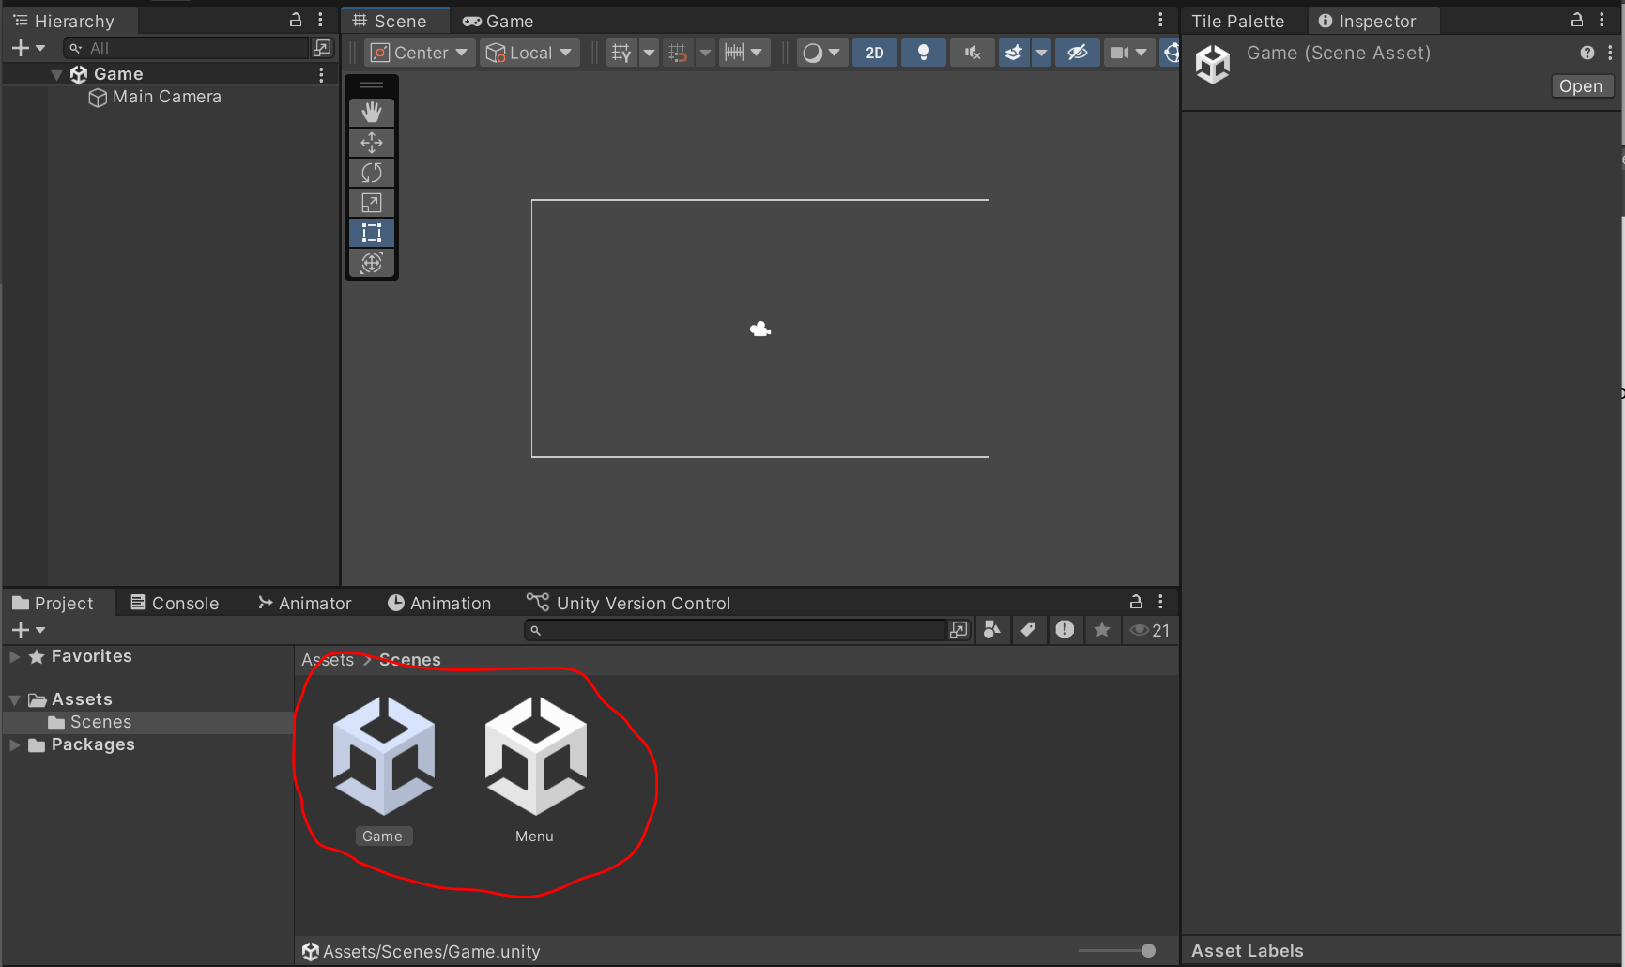This screenshot has height=967, width=1625.
Task: Select the Hand tool in Scene toolbar
Action: (x=372, y=113)
